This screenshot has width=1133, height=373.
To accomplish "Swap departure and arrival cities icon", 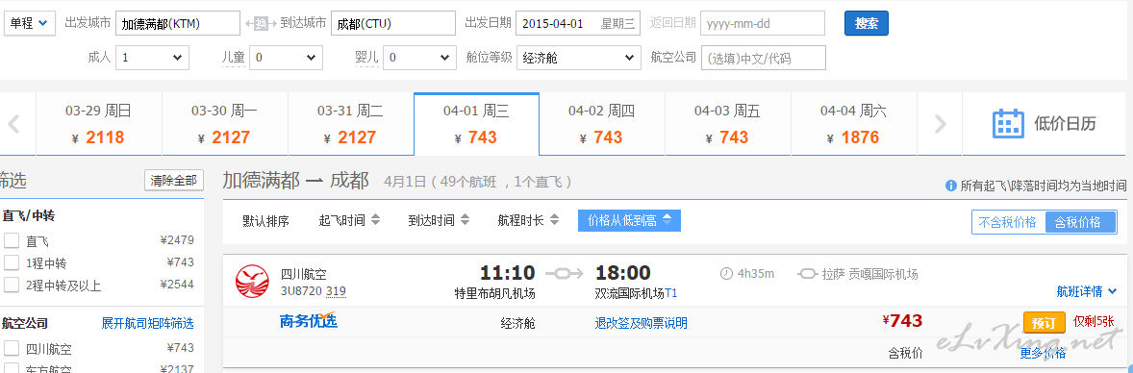I will pyautogui.click(x=260, y=24).
